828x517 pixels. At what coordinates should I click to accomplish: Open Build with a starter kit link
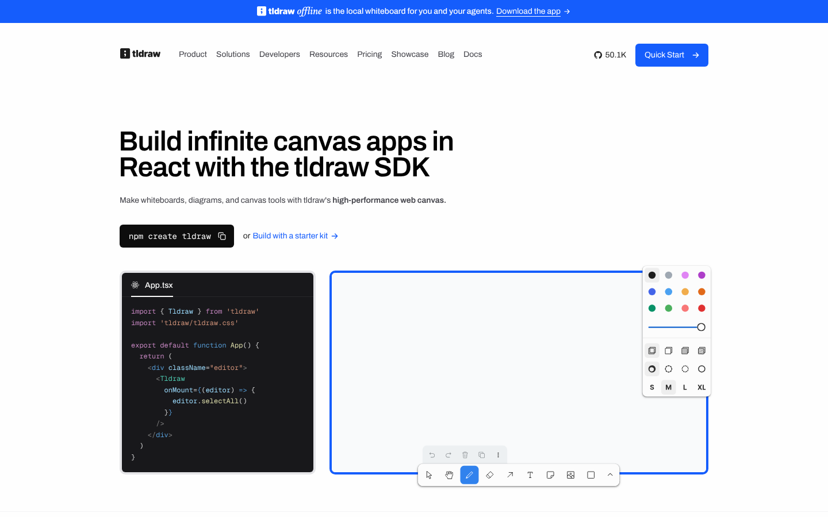[x=296, y=236]
